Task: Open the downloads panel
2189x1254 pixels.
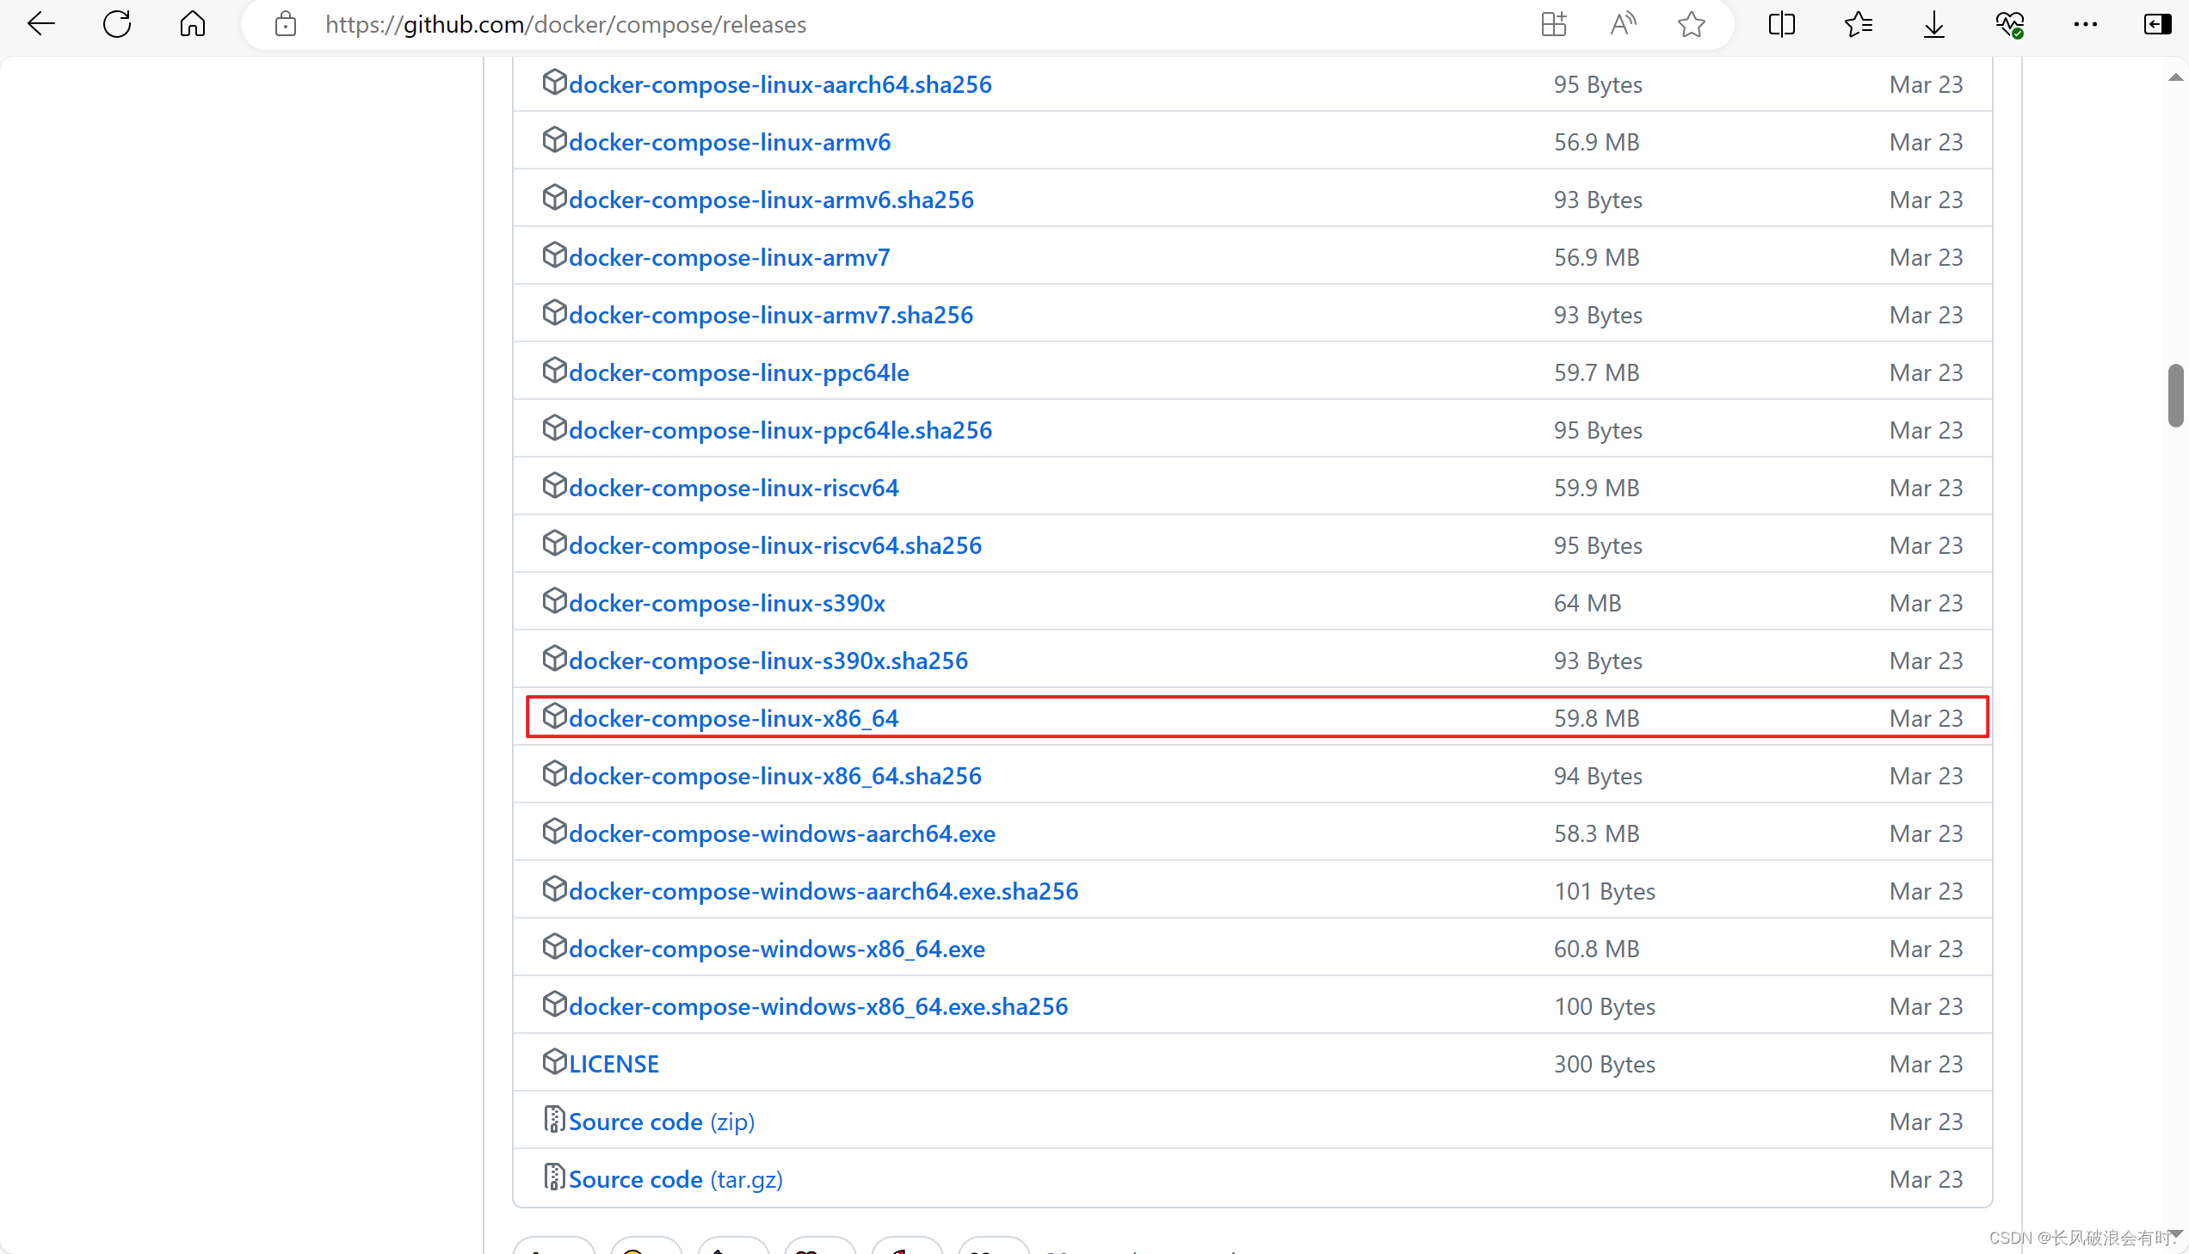Action: (1933, 24)
